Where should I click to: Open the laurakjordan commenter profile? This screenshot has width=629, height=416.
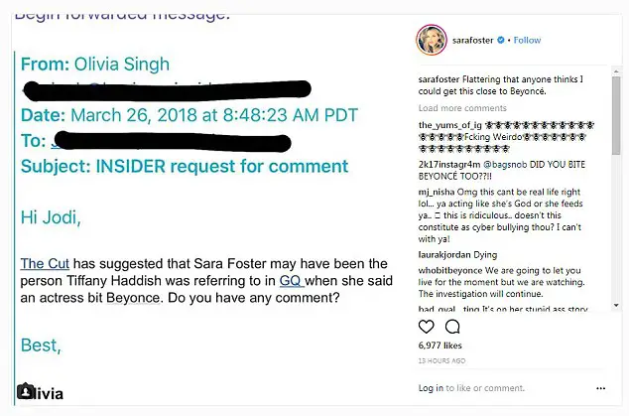(446, 254)
